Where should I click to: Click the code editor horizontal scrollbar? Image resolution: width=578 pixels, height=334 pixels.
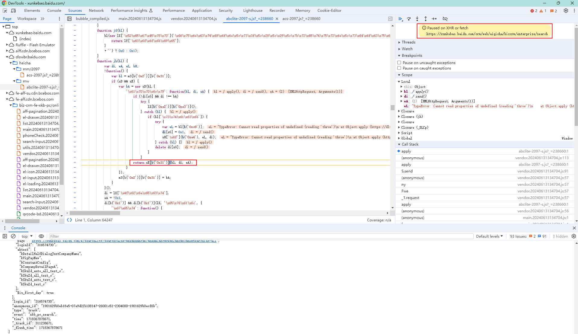click(95, 213)
